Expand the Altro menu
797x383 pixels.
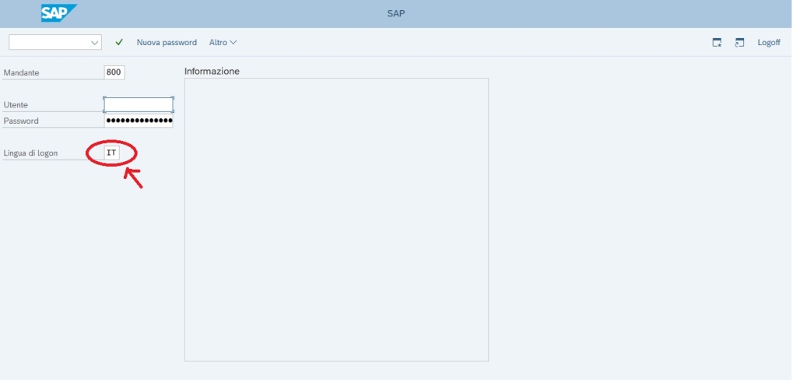[223, 43]
